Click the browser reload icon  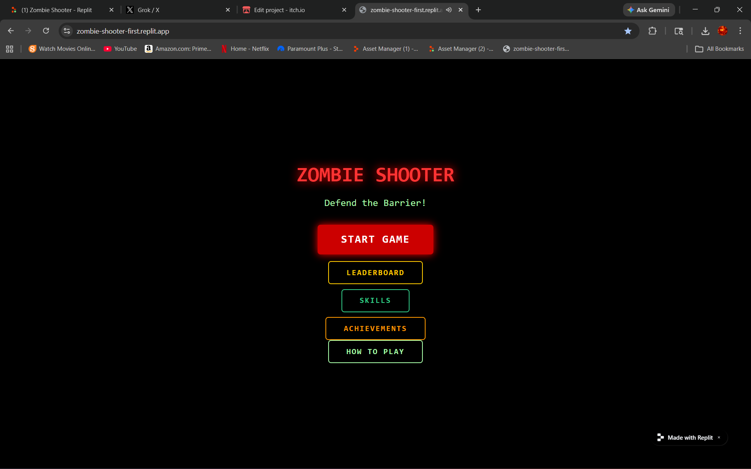(46, 31)
